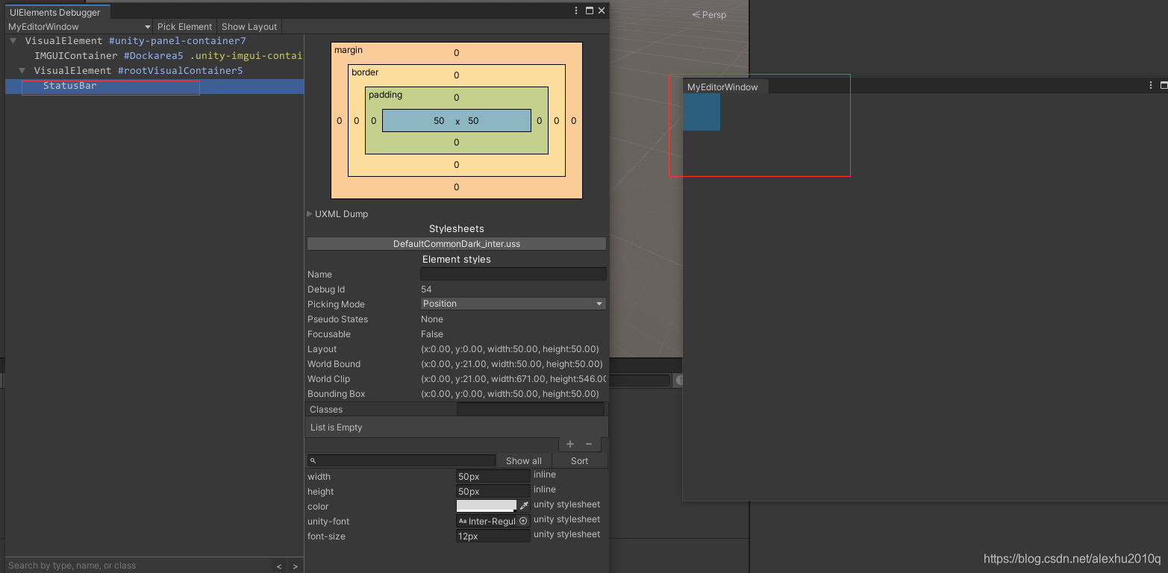This screenshot has height=573, width=1168.
Task: Go to next search result arrow
Action: coord(296,566)
